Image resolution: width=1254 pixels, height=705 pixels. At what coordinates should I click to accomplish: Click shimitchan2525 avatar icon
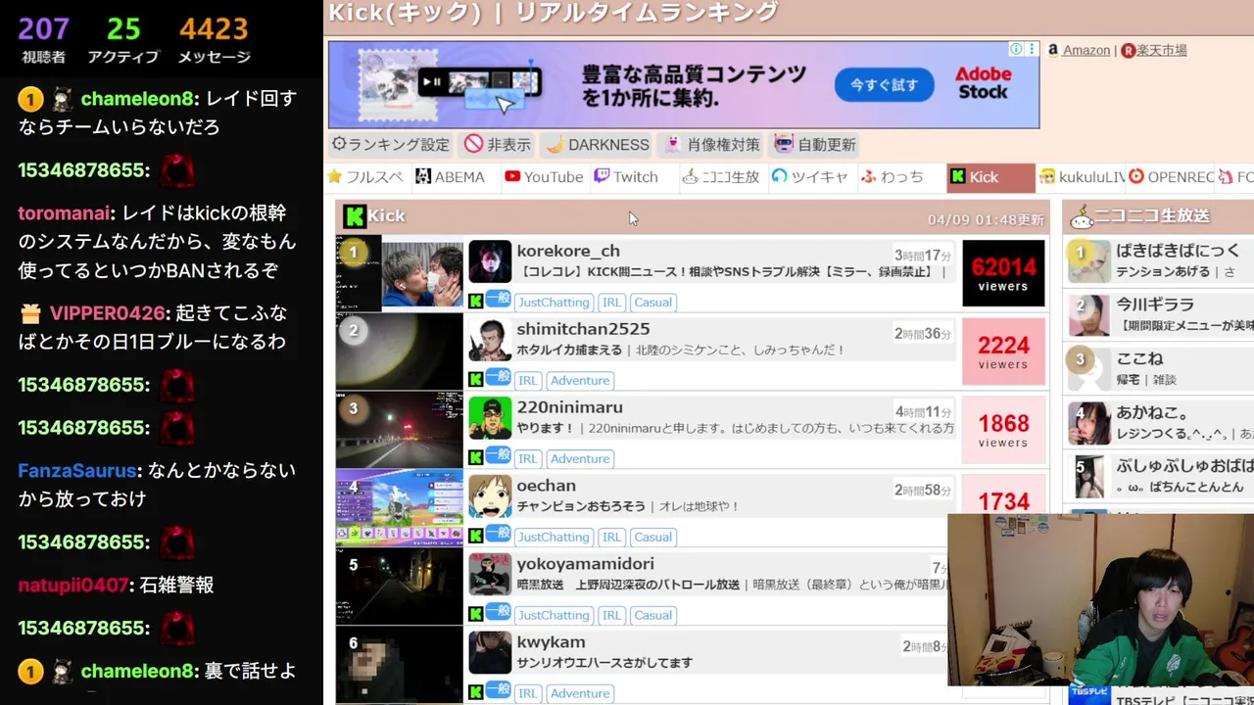[x=490, y=340]
